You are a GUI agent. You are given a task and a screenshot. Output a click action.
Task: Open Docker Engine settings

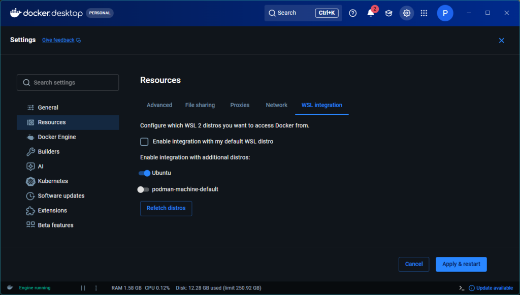point(68,137)
